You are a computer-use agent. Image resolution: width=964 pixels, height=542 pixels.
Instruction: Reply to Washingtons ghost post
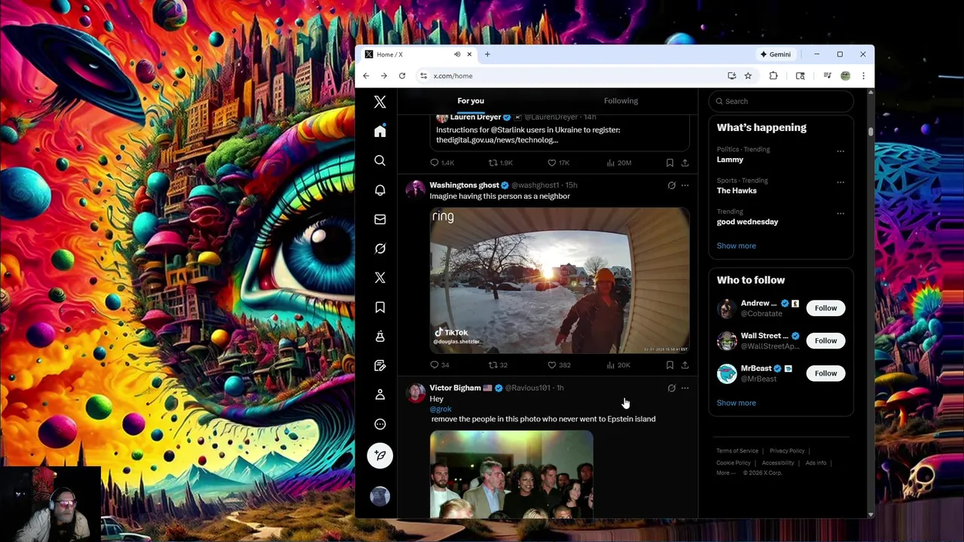440,365
